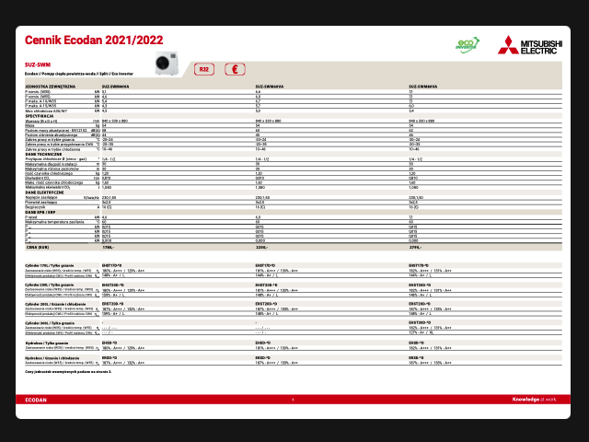Click the JEDNOSTKA ZEWNĘTRZNA header
589x442 pixels.
pos(51,87)
